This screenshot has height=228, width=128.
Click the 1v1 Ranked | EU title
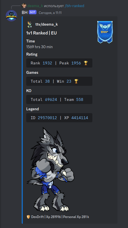(x=41, y=33)
